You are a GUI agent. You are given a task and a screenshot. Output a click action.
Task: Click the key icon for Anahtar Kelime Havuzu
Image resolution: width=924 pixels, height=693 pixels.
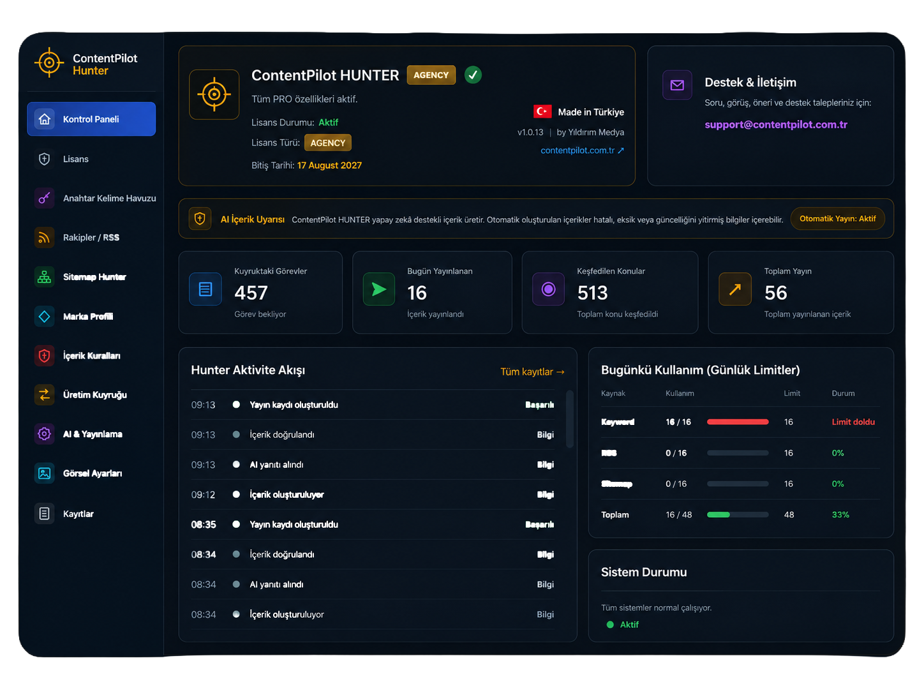tap(45, 198)
